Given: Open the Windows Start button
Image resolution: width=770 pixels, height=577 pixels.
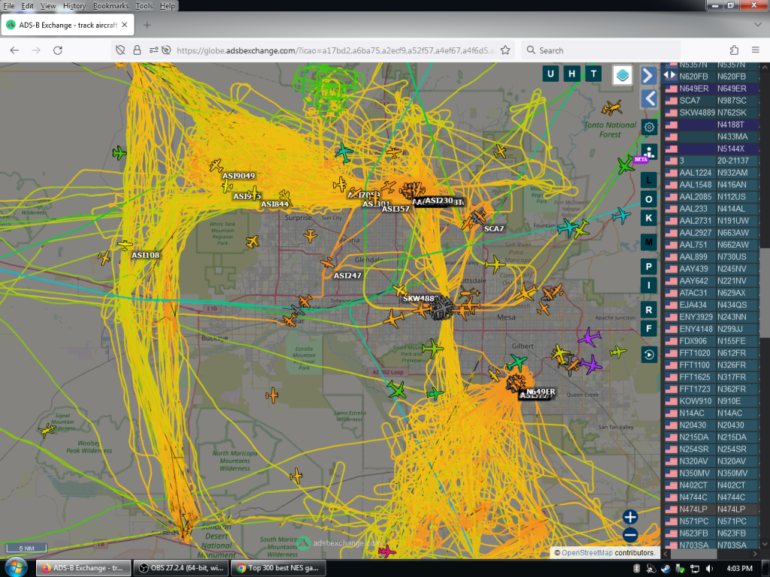Looking at the screenshot, I should [x=15, y=568].
